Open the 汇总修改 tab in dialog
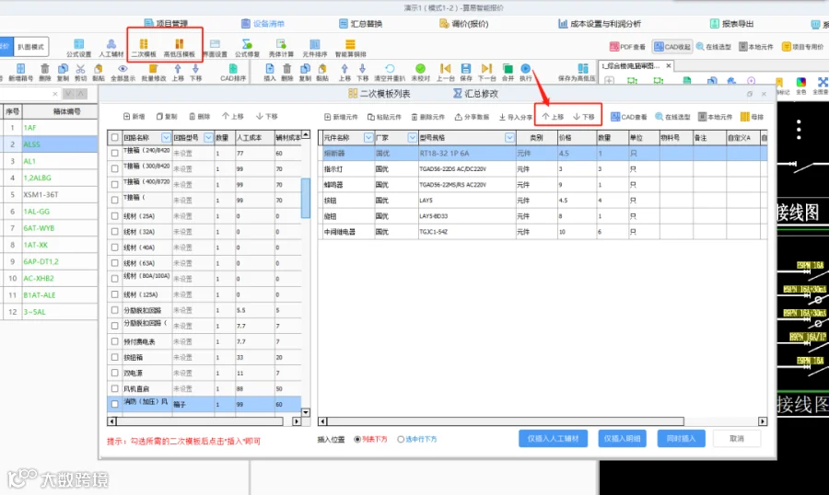 475,94
